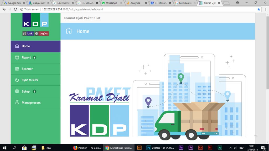Show hidden system tray icons

[x=231, y=148]
